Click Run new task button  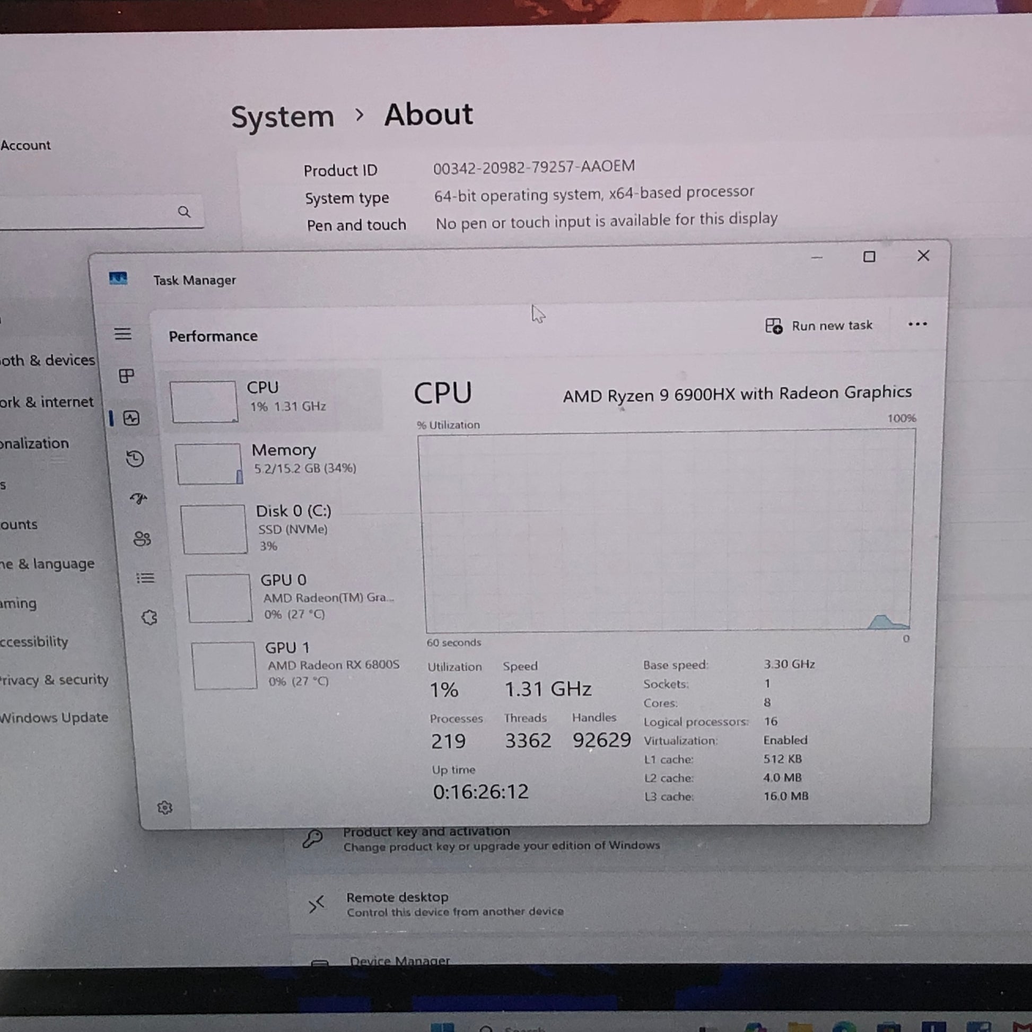pyautogui.click(x=818, y=326)
